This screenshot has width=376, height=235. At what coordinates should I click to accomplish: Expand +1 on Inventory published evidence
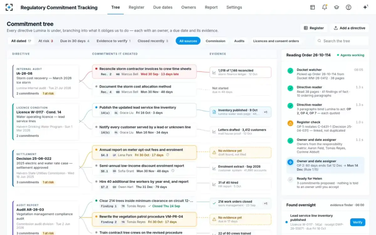[265, 112]
